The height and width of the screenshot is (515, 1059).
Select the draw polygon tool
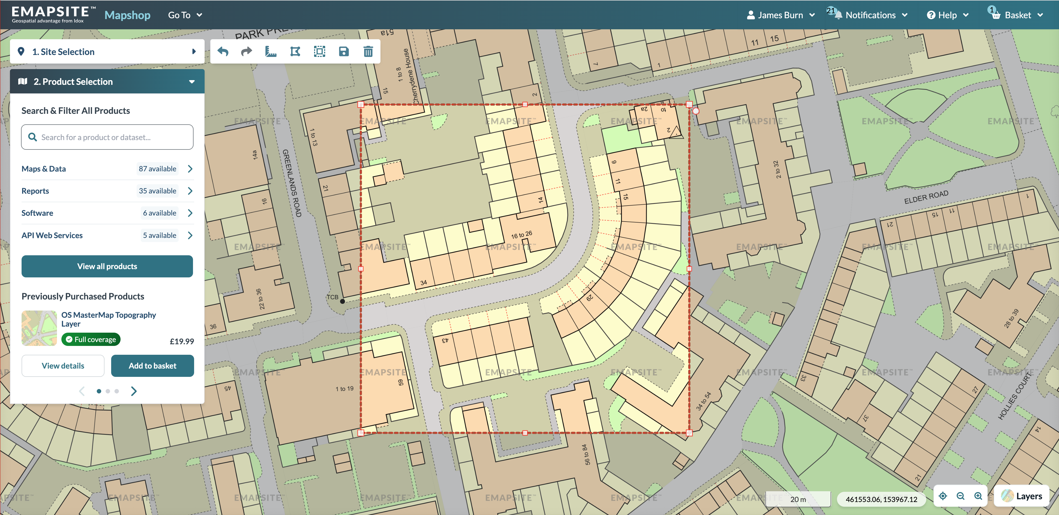point(295,51)
